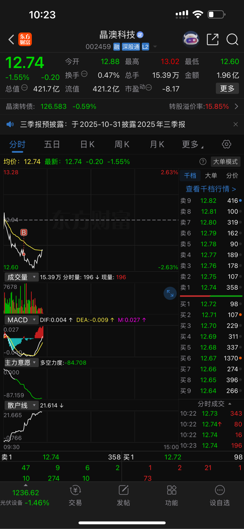Tap the 深股通 badge
244x529 pixels.
(131, 47)
